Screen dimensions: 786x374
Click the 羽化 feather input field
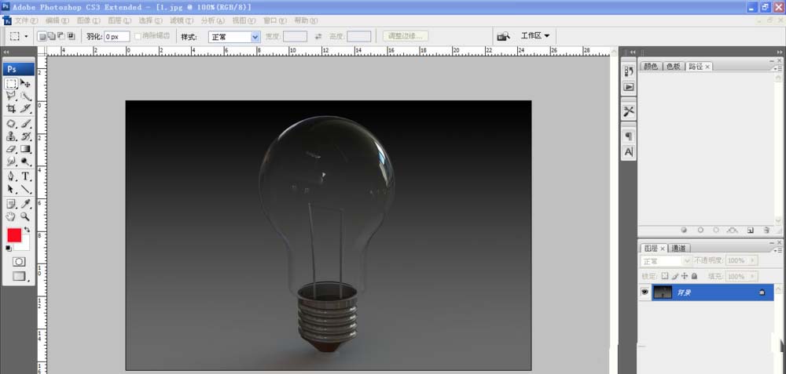pyautogui.click(x=117, y=36)
